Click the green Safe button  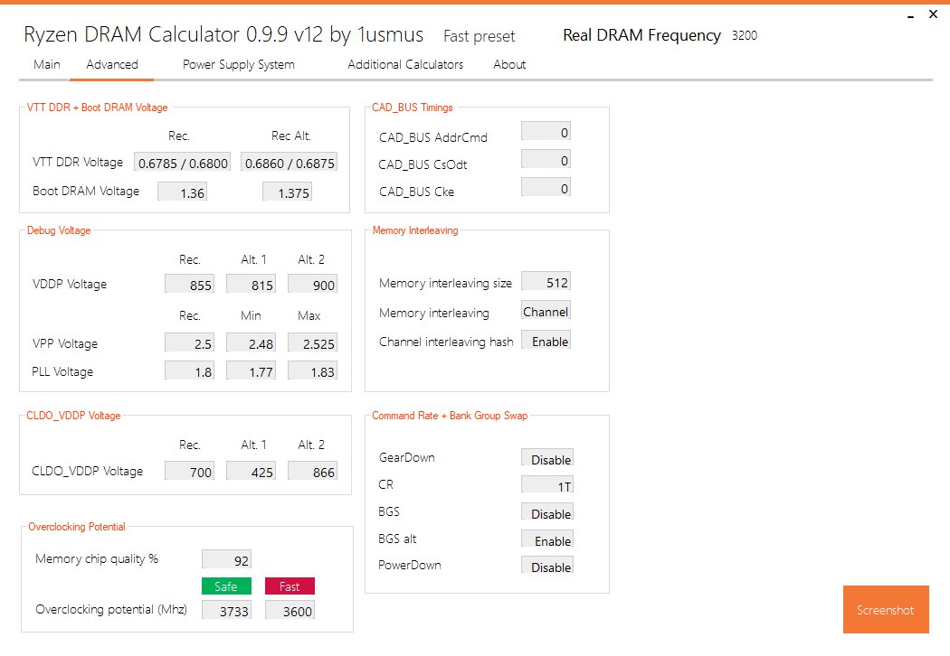point(226,586)
